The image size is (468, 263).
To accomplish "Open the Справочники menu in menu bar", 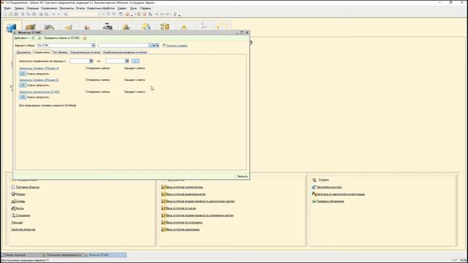I will (49, 8).
